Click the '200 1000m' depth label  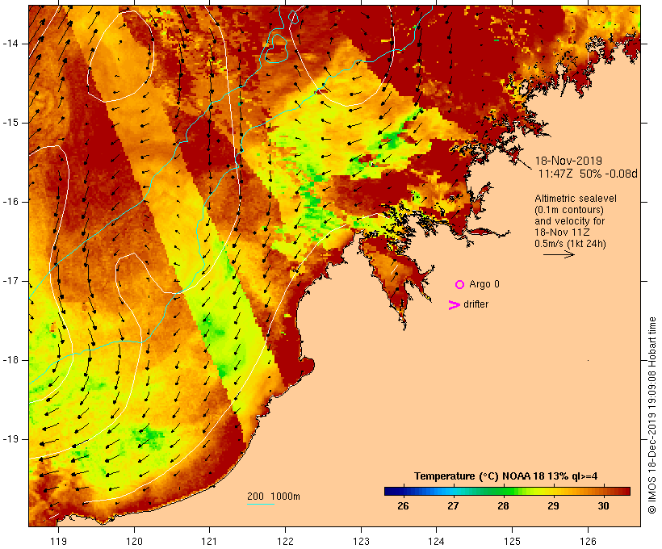pos(274,497)
